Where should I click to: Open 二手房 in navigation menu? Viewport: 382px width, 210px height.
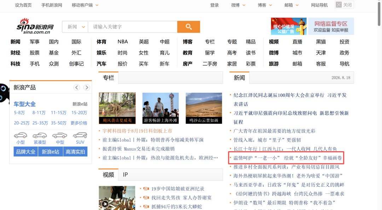click(x=210, y=64)
